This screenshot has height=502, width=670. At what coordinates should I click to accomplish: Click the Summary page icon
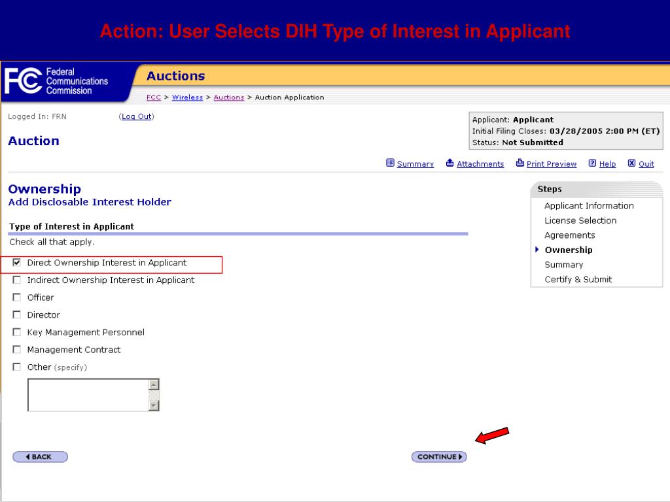(390, 163)
